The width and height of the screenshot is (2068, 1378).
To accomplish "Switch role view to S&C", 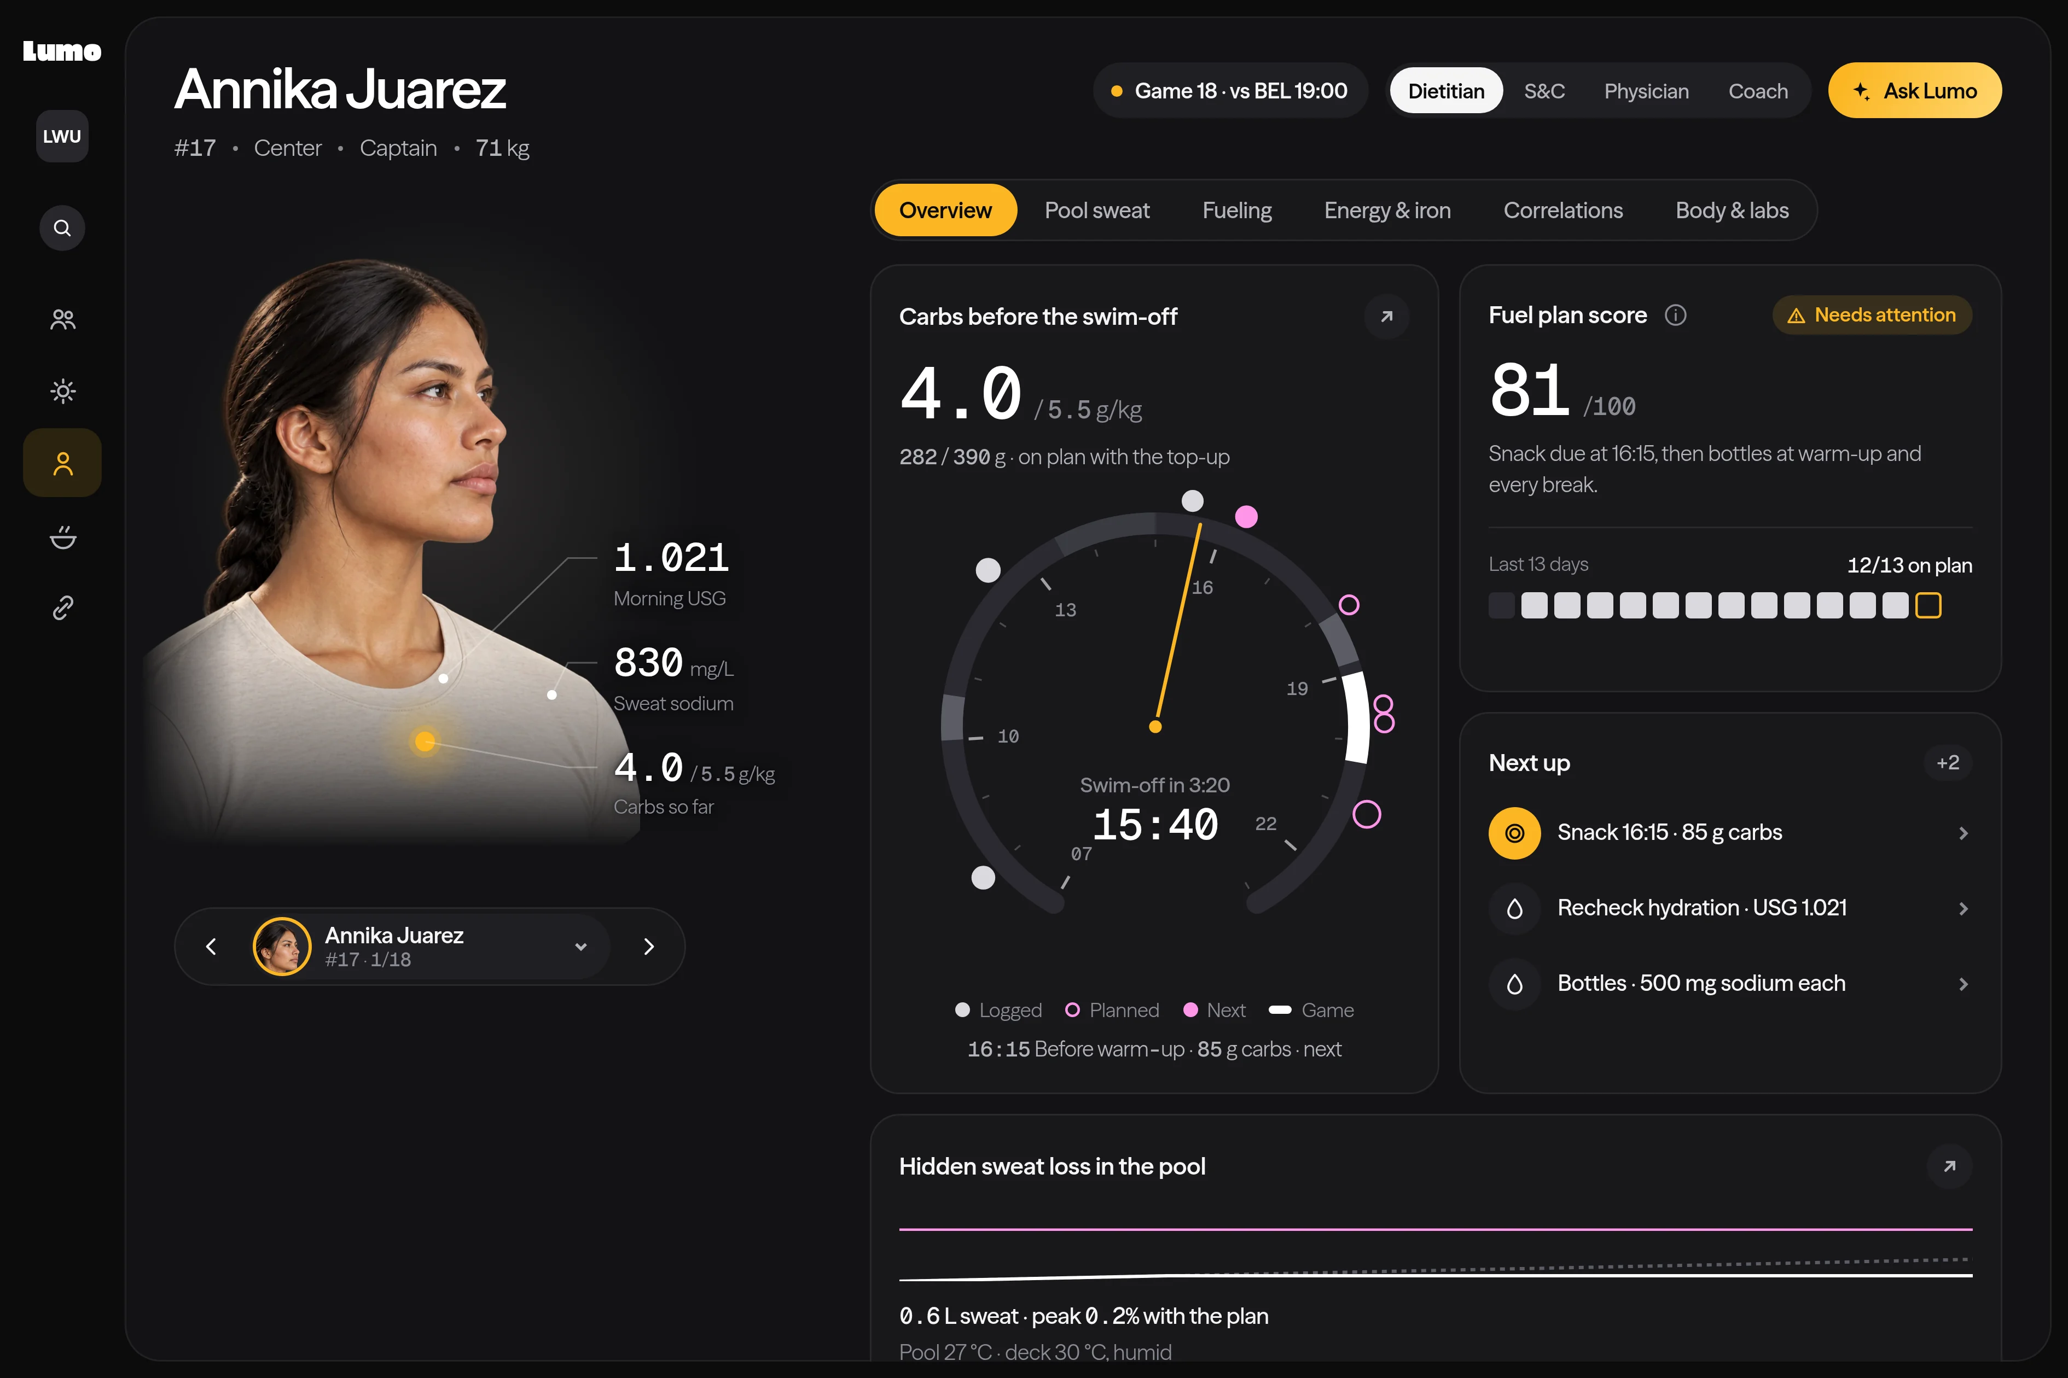I will 1544,91.
